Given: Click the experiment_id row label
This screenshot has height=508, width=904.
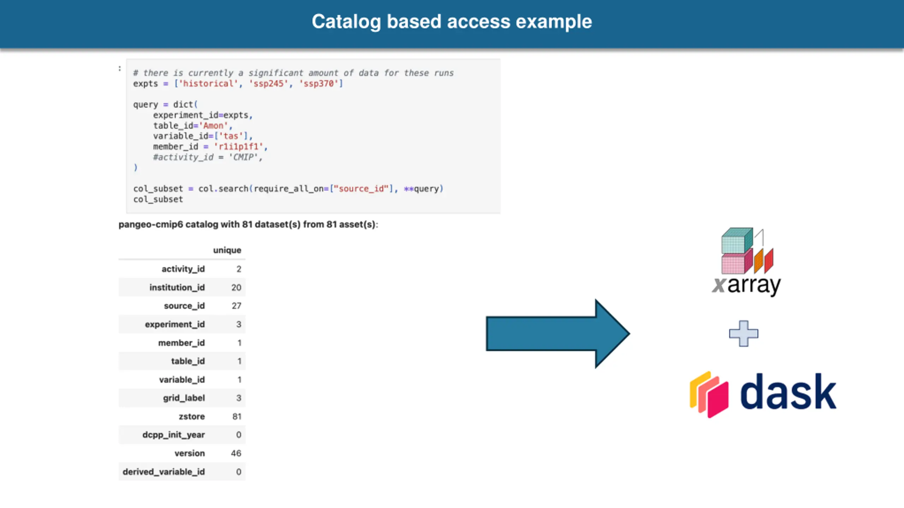Looking at the screenshot, I should click(x=175, y=324).
